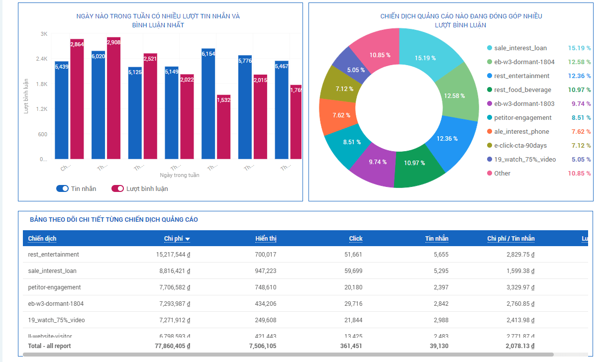Screen dimensions: 609x362
Task: Click the cost cell 8,816,421 ₫
Action: click(x=175, y=271)
